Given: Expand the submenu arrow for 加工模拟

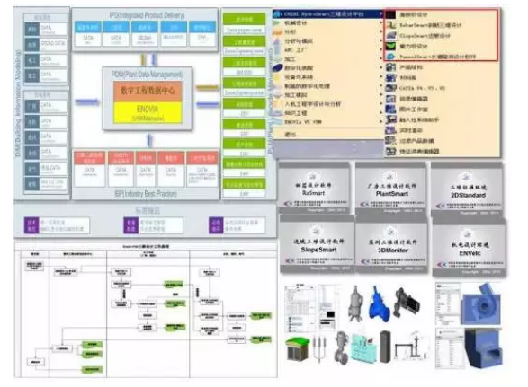Looking at the screenshot, I should (380, 95).
